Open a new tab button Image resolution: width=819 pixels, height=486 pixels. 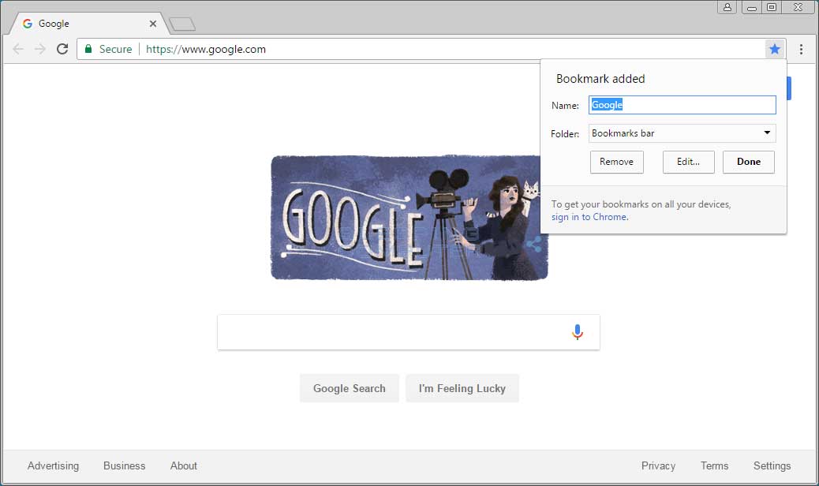coord(182,24)
